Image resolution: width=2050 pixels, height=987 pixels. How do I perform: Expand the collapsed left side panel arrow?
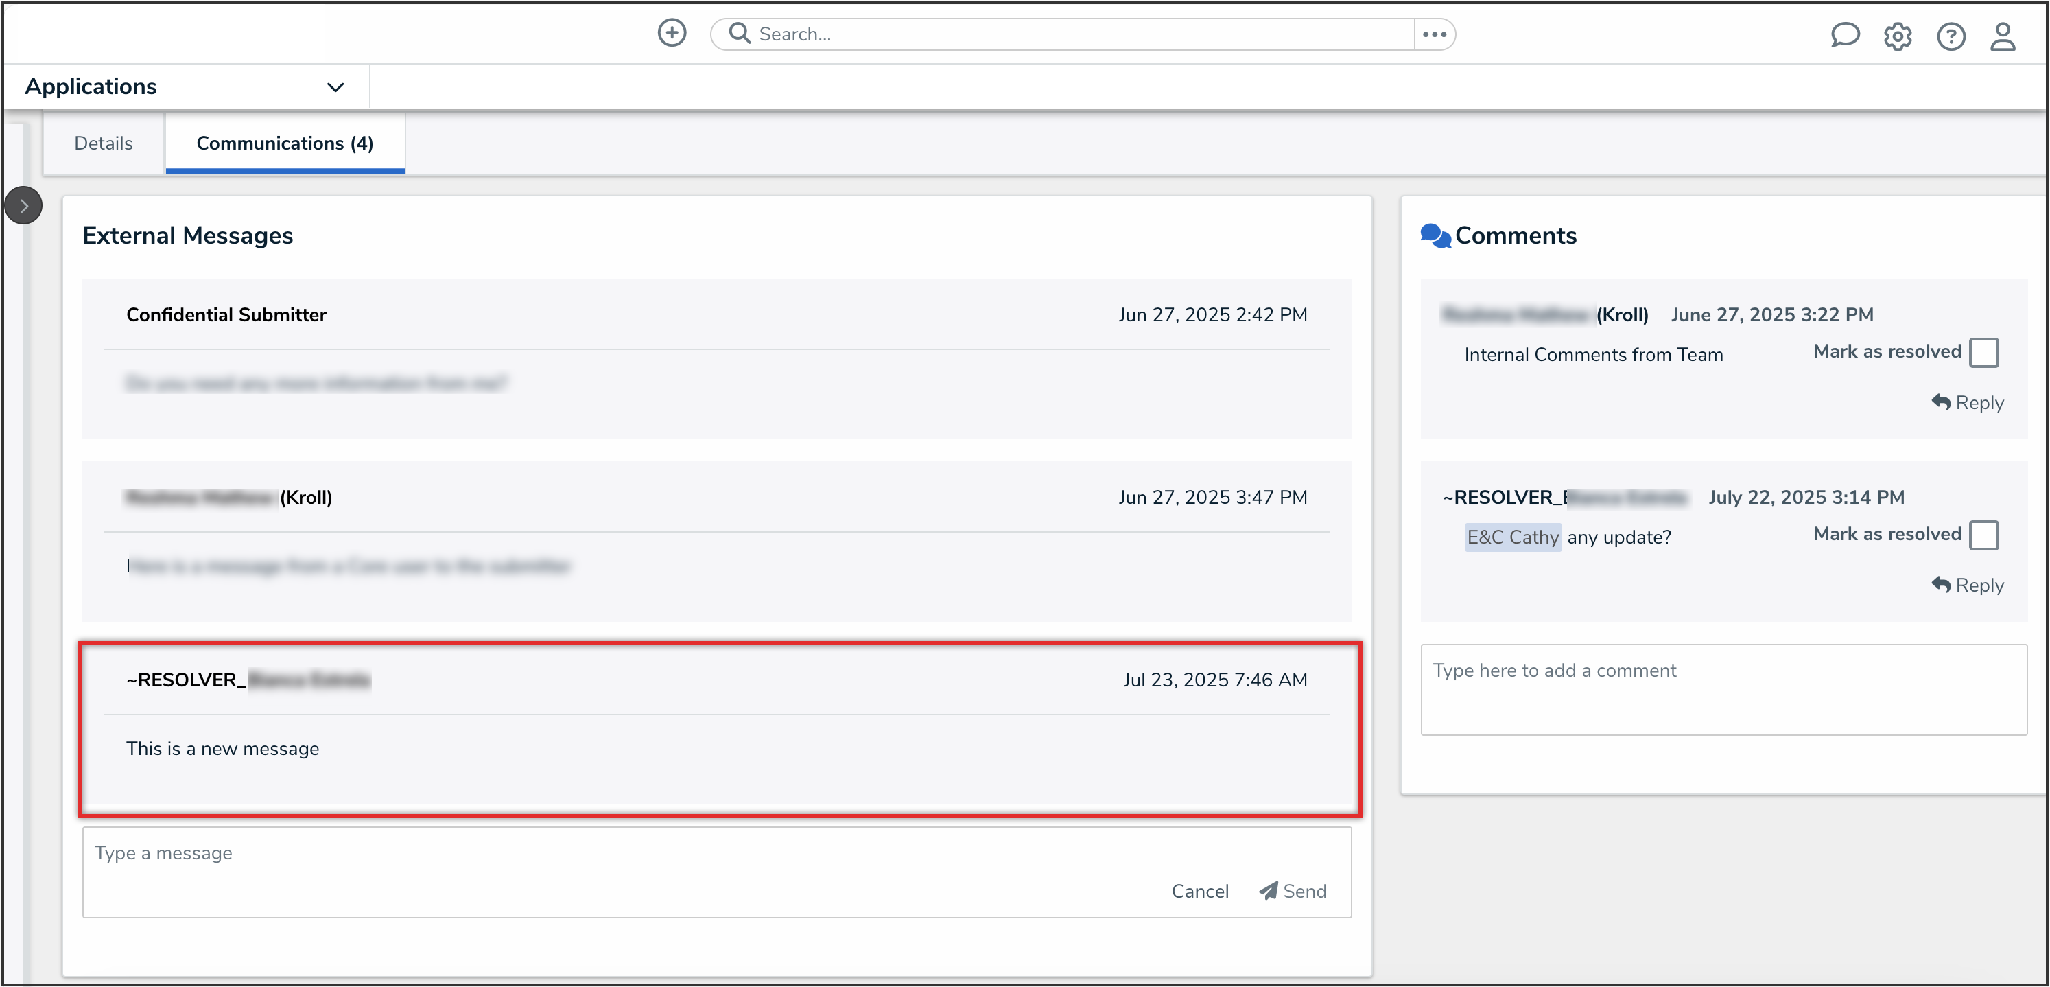click(x=24, y=206)
